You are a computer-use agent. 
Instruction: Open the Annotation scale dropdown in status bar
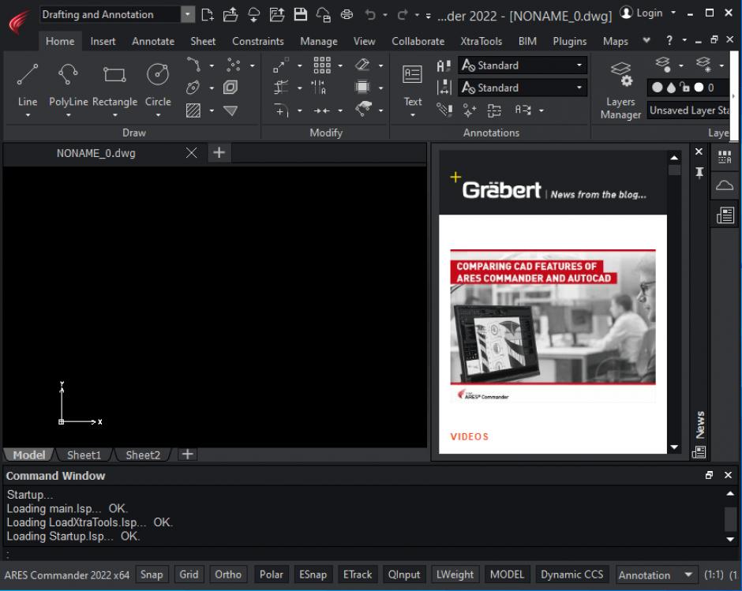[x=656, y=575]
